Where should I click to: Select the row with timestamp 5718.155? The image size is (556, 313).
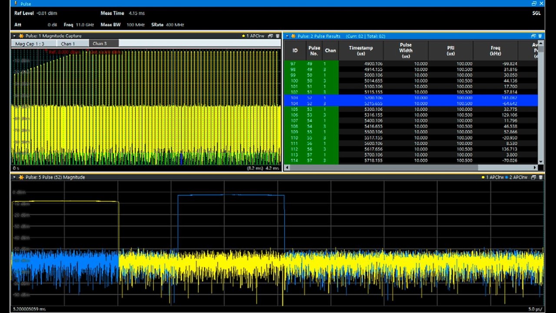[411, 160]
